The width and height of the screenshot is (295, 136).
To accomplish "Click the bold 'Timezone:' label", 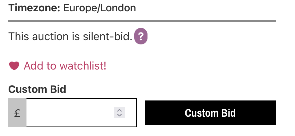I will [x=34, y=8].
